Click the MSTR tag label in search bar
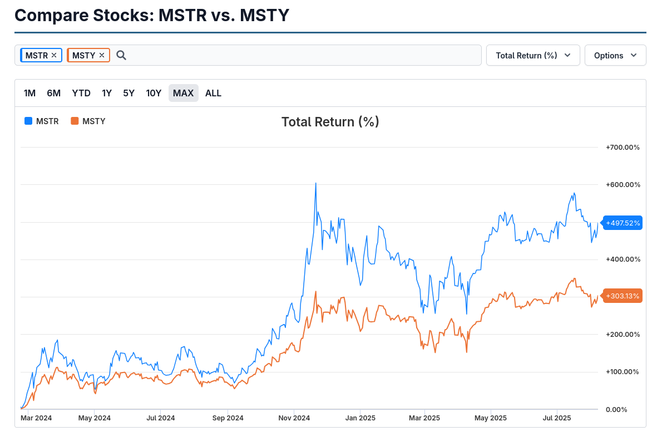Viewport: 657px width, 441px height. [37, 55]
